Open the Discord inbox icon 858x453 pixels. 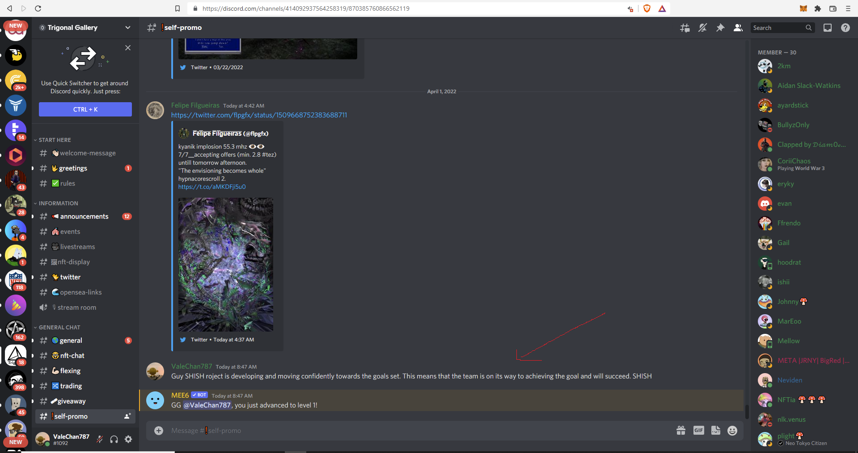click(x=828, y=28)
